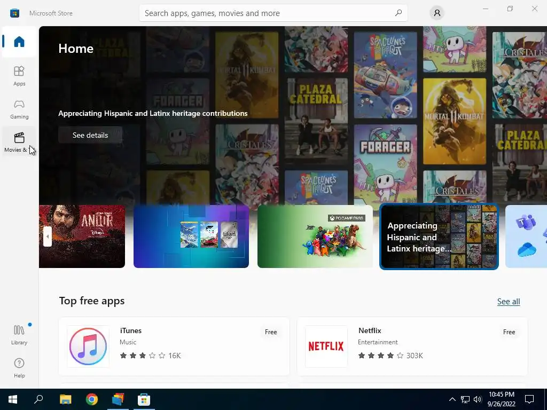The height and width of the screenshot is (410, 547).
Task: Click Free button for Netflix
Action: pos(509,332)
